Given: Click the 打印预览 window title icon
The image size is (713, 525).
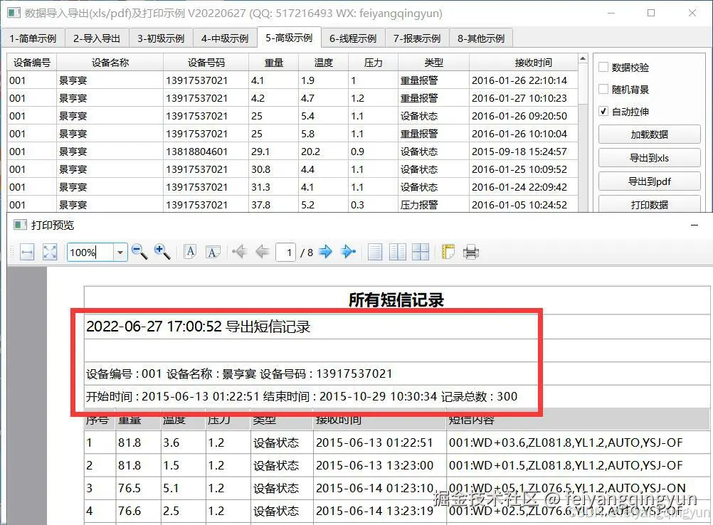Looking at the screenshot, I should tap(19, 225).
